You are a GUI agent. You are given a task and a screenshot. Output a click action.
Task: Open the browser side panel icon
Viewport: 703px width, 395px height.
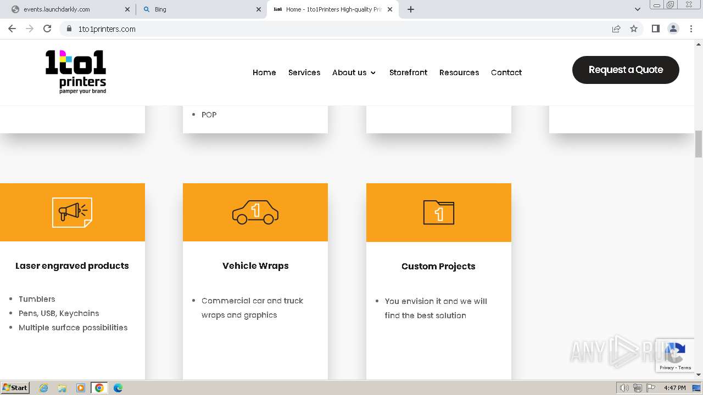(x=655, y=29)
